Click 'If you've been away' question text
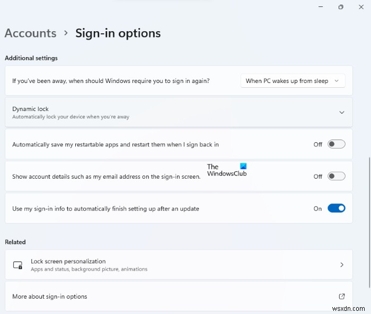Viewport: 371px width, 314px height. pyautogui.click(x=111, y=81)
